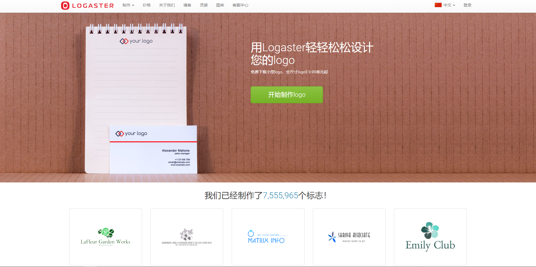This screenshot has width=536, height=267.
Task: Click the 登录 login link
Action: (467, 5)
